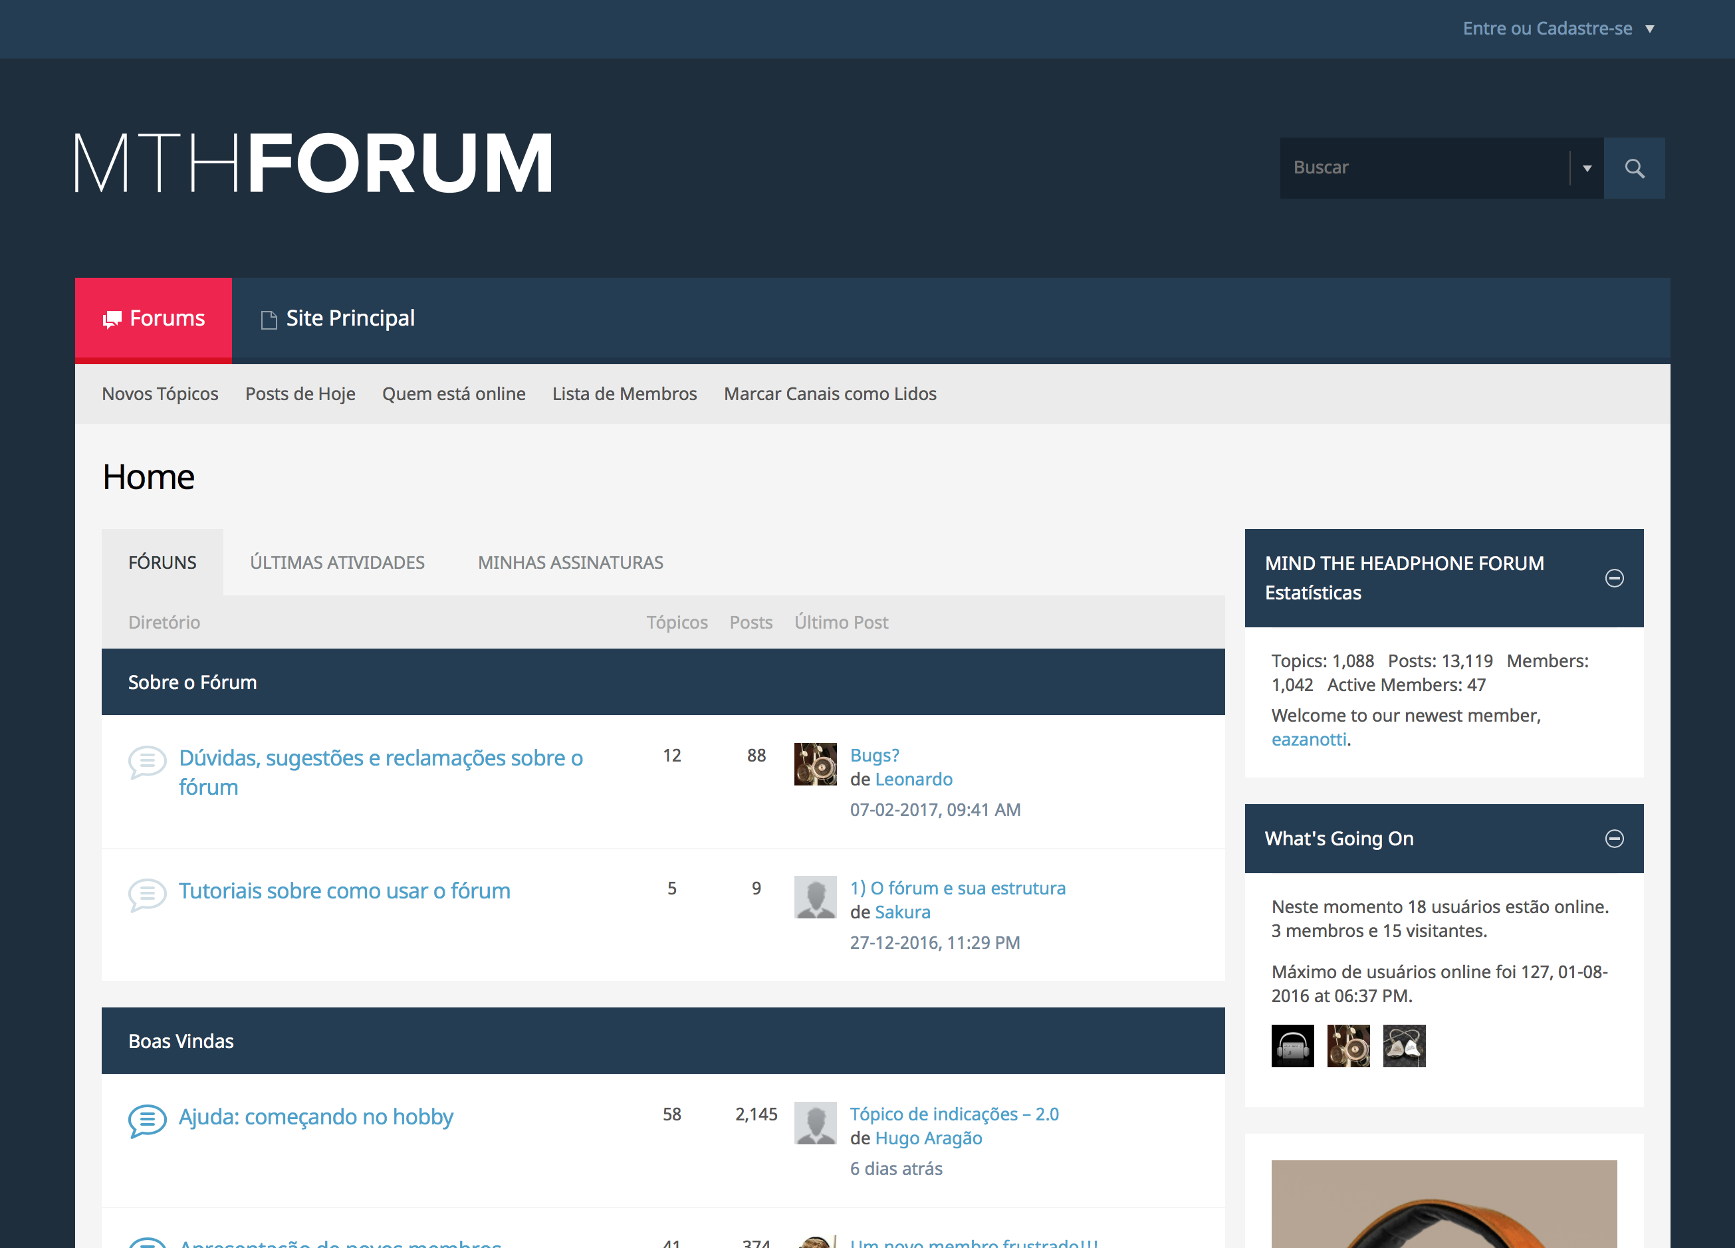Image resolution: width=1735 pixels, height=1248 pixels.
Task: Open Ajuda: começando no hobby forum
Action: pos(316,1116)
